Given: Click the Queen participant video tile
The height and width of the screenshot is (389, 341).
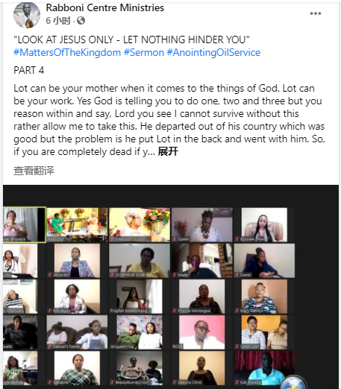Looking at the screenshot, I should coord(202,225).
